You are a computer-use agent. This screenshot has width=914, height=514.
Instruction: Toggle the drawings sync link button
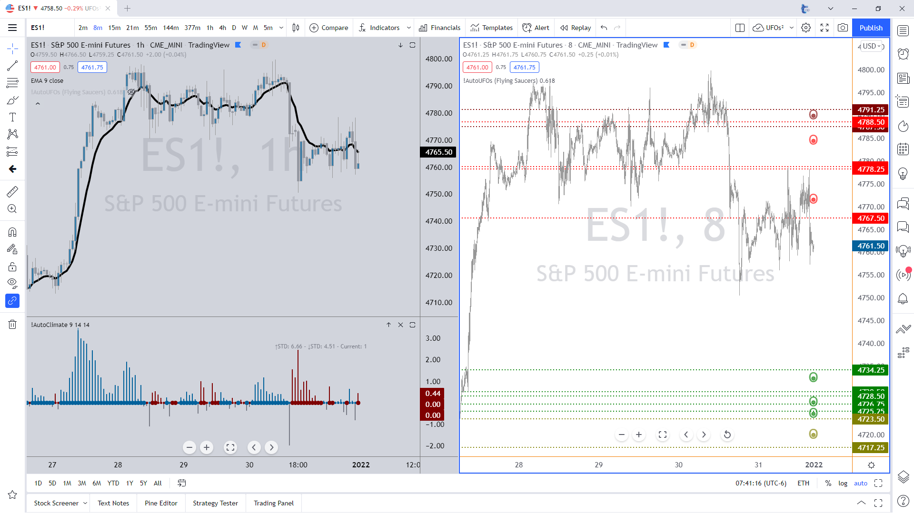(12, 301)
